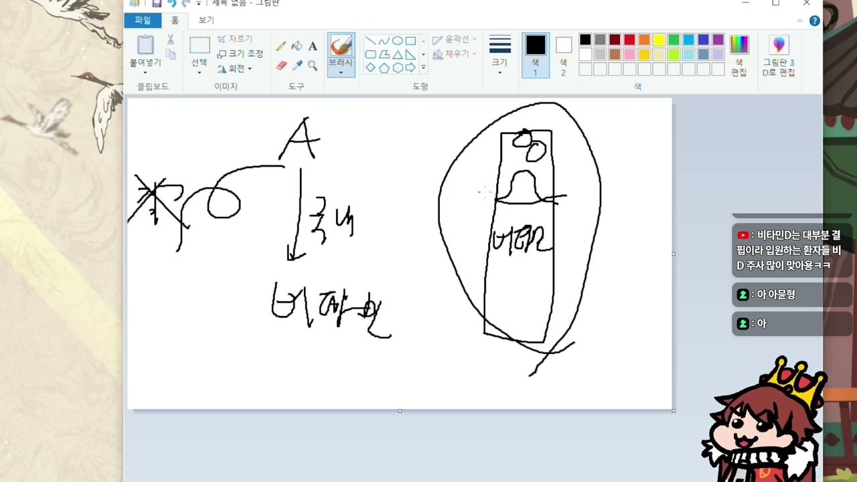The width and height of the screenshot is (857, 482).
Task: Open Paint Help question mark icon
Action: tap(815, 21)
